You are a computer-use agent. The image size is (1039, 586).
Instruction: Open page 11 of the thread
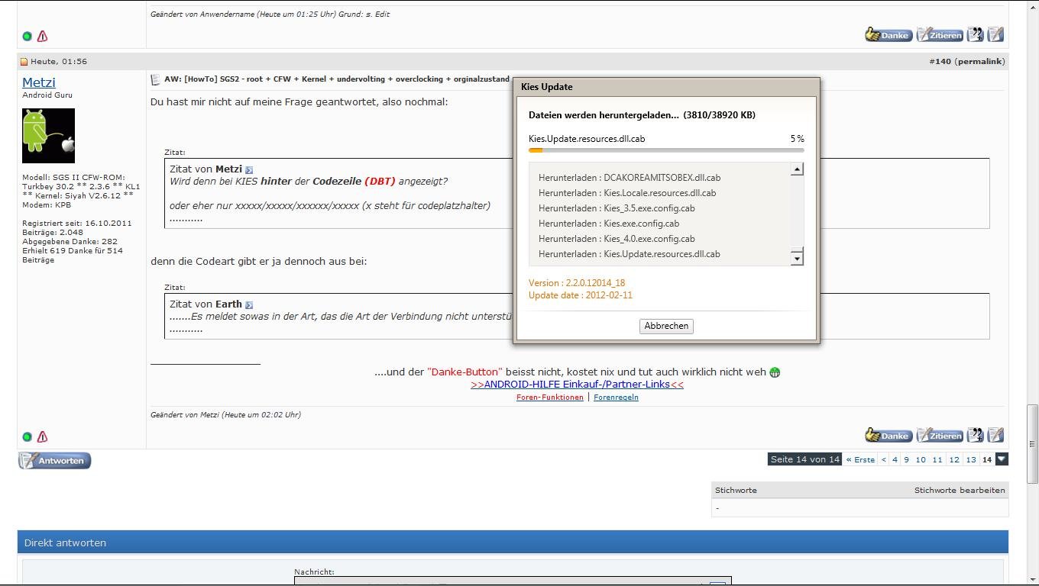click(937, 459)
